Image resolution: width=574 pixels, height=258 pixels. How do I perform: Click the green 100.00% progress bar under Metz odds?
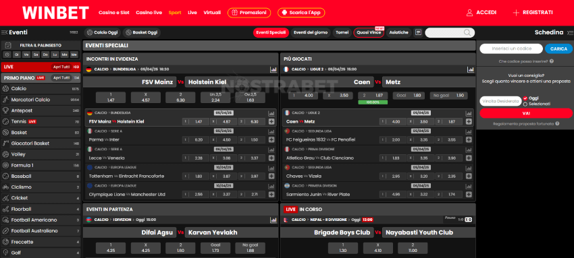click(373, 102)
